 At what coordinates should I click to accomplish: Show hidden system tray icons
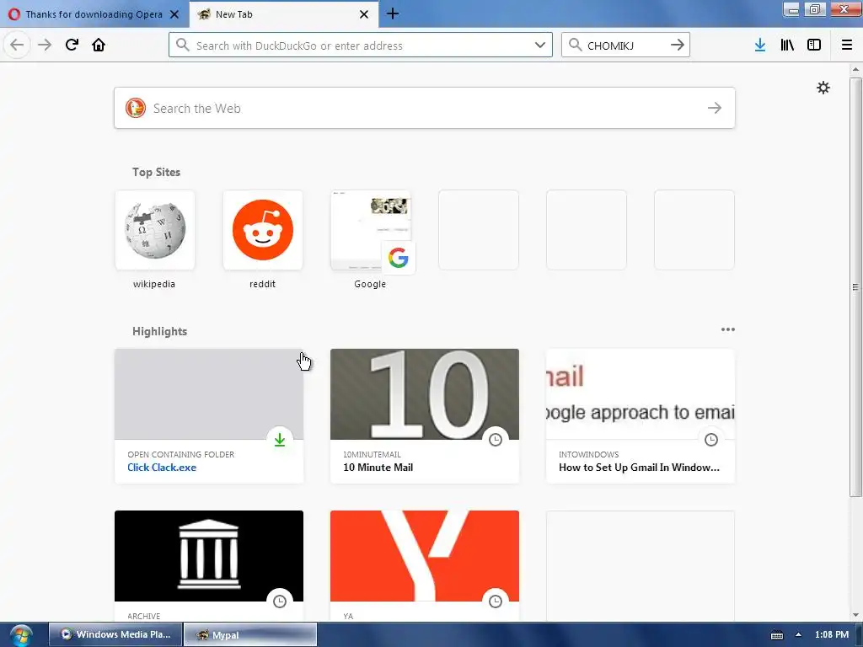coord(798,634)
